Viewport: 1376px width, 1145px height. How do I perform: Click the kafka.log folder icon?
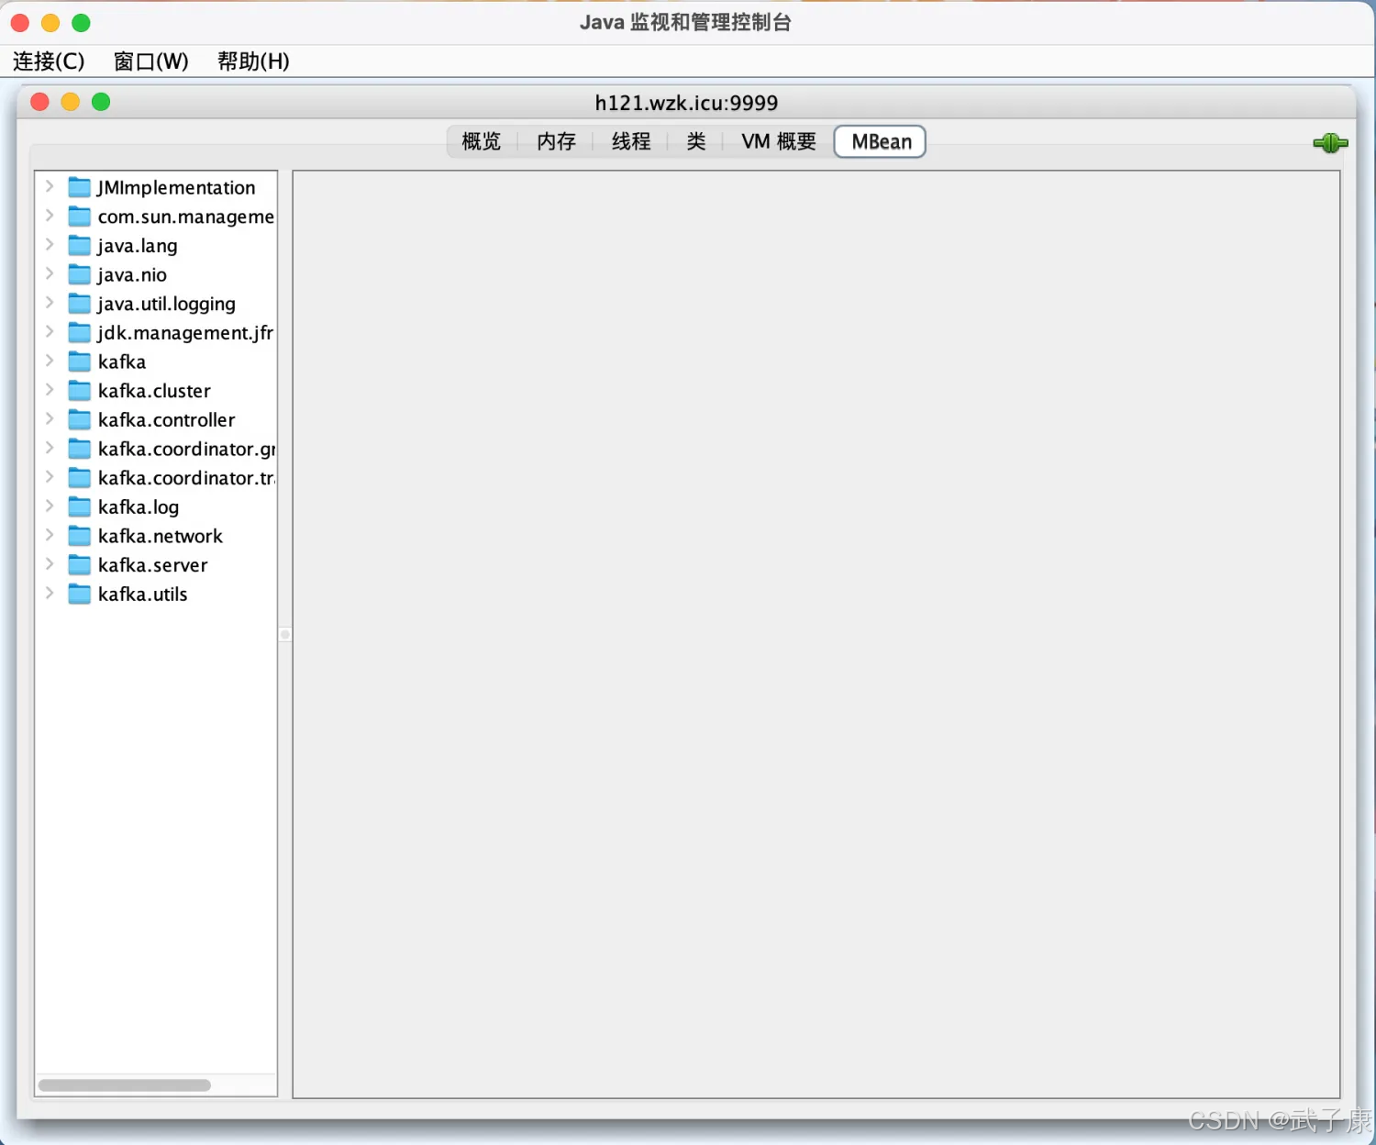tap(80, 506)
